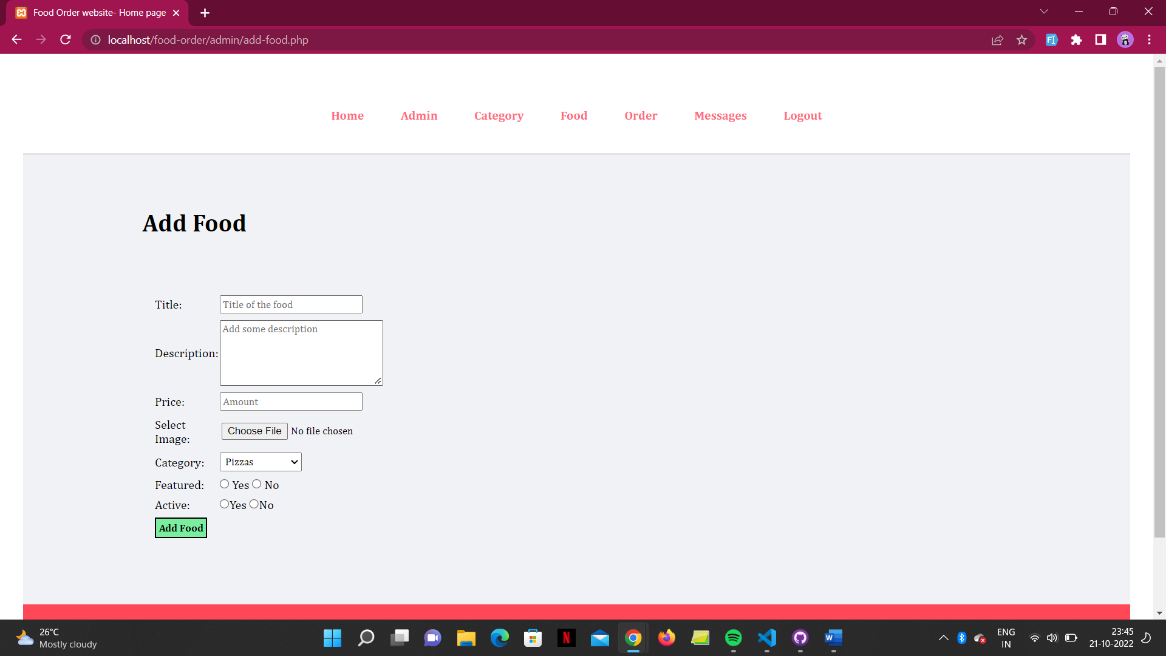Click the share icon in address bar
The image size is (1166, 656).
[x=998, y=39]
